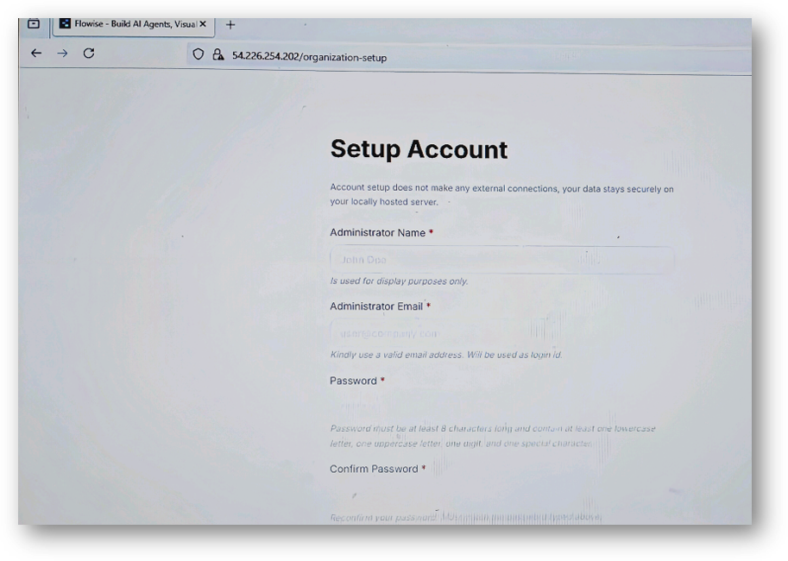788x561 pixels.
Task: Click the Administrator Email input field
Action: click(501, 332)
